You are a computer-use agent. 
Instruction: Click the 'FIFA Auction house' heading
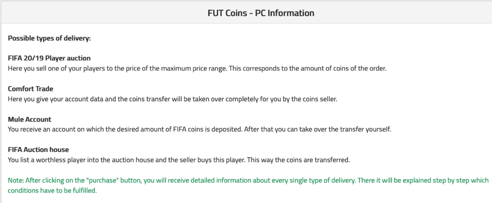(x=38, y=150)
